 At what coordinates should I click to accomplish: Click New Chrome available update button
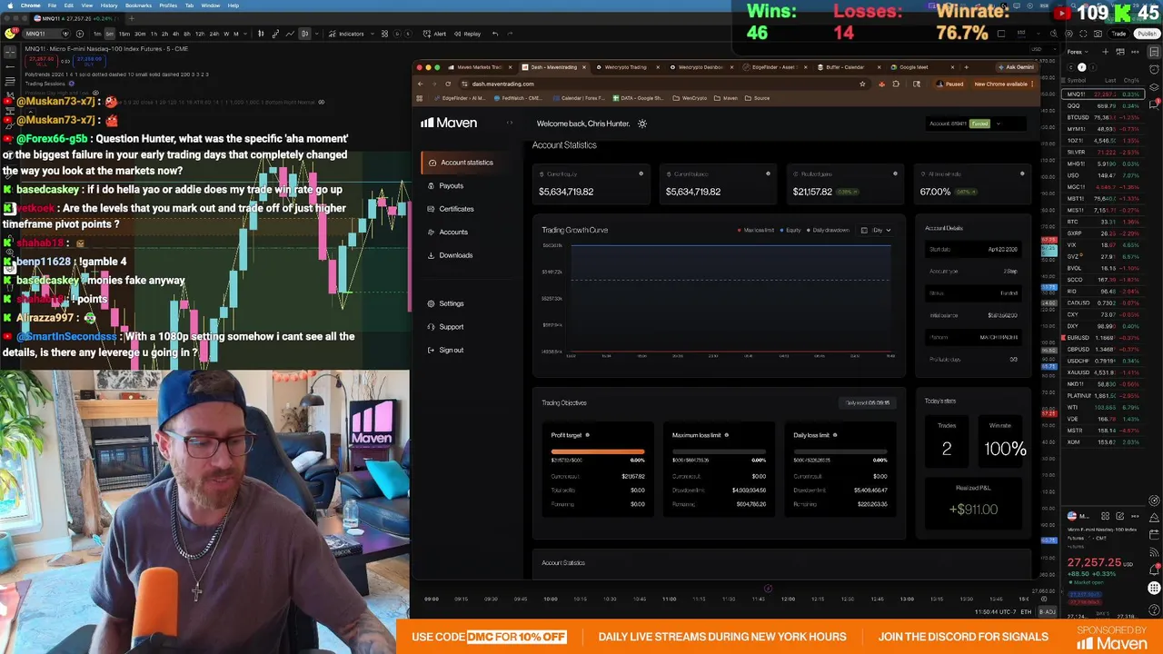[x=1004, y=84]
